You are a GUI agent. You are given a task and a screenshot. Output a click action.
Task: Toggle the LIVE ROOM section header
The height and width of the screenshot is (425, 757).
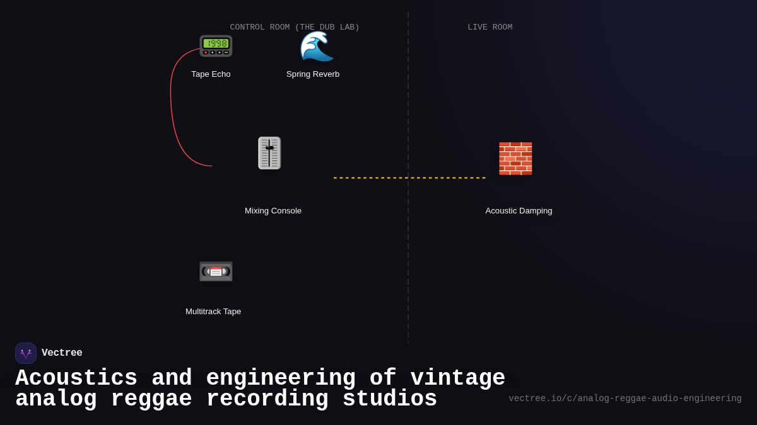pyautogui.click(x=490, y=27)
